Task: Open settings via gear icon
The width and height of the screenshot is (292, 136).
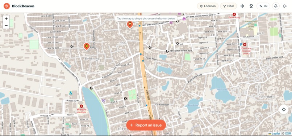Action: click(x=242, y=6)
